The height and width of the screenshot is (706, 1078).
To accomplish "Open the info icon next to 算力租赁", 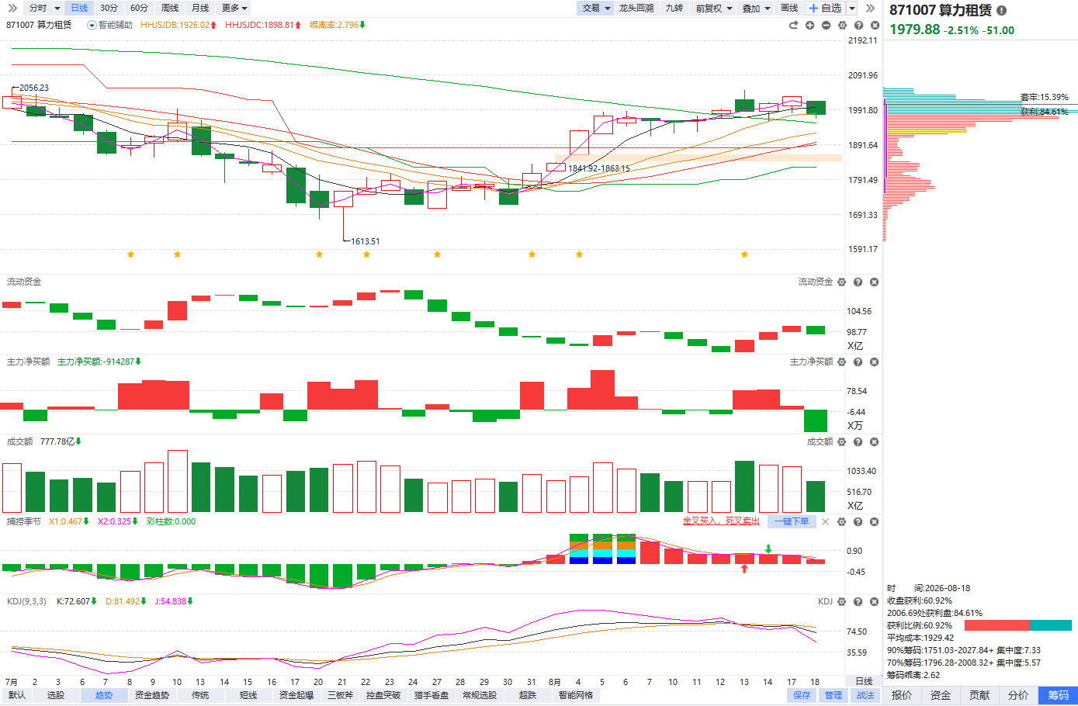I will coord(1001,10).
